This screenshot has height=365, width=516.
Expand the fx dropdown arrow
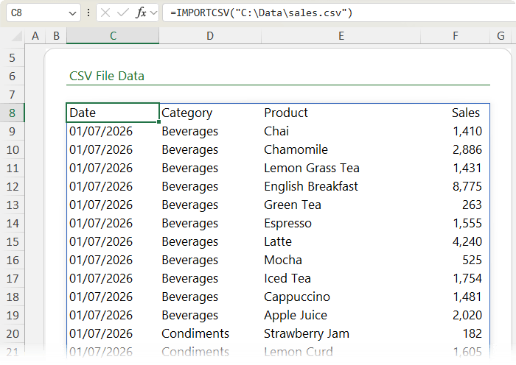coord(153,13)
